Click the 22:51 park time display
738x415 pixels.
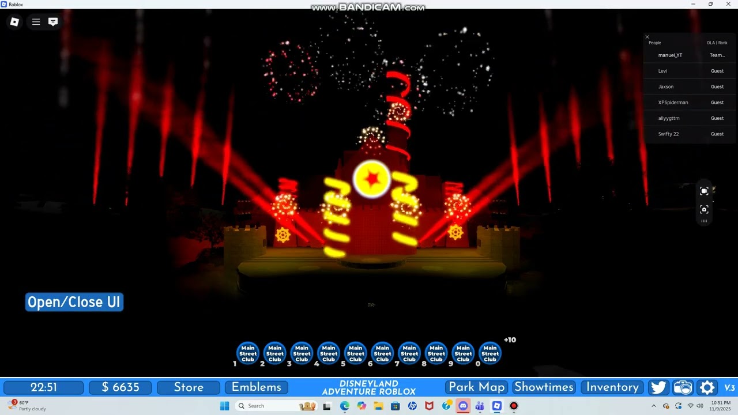click(x=44, y=387)
